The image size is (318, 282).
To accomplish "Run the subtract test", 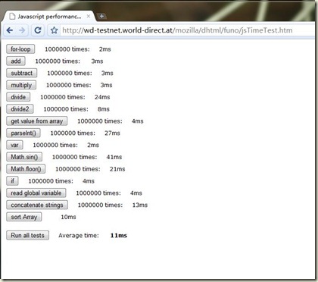I will coord(22,73).
